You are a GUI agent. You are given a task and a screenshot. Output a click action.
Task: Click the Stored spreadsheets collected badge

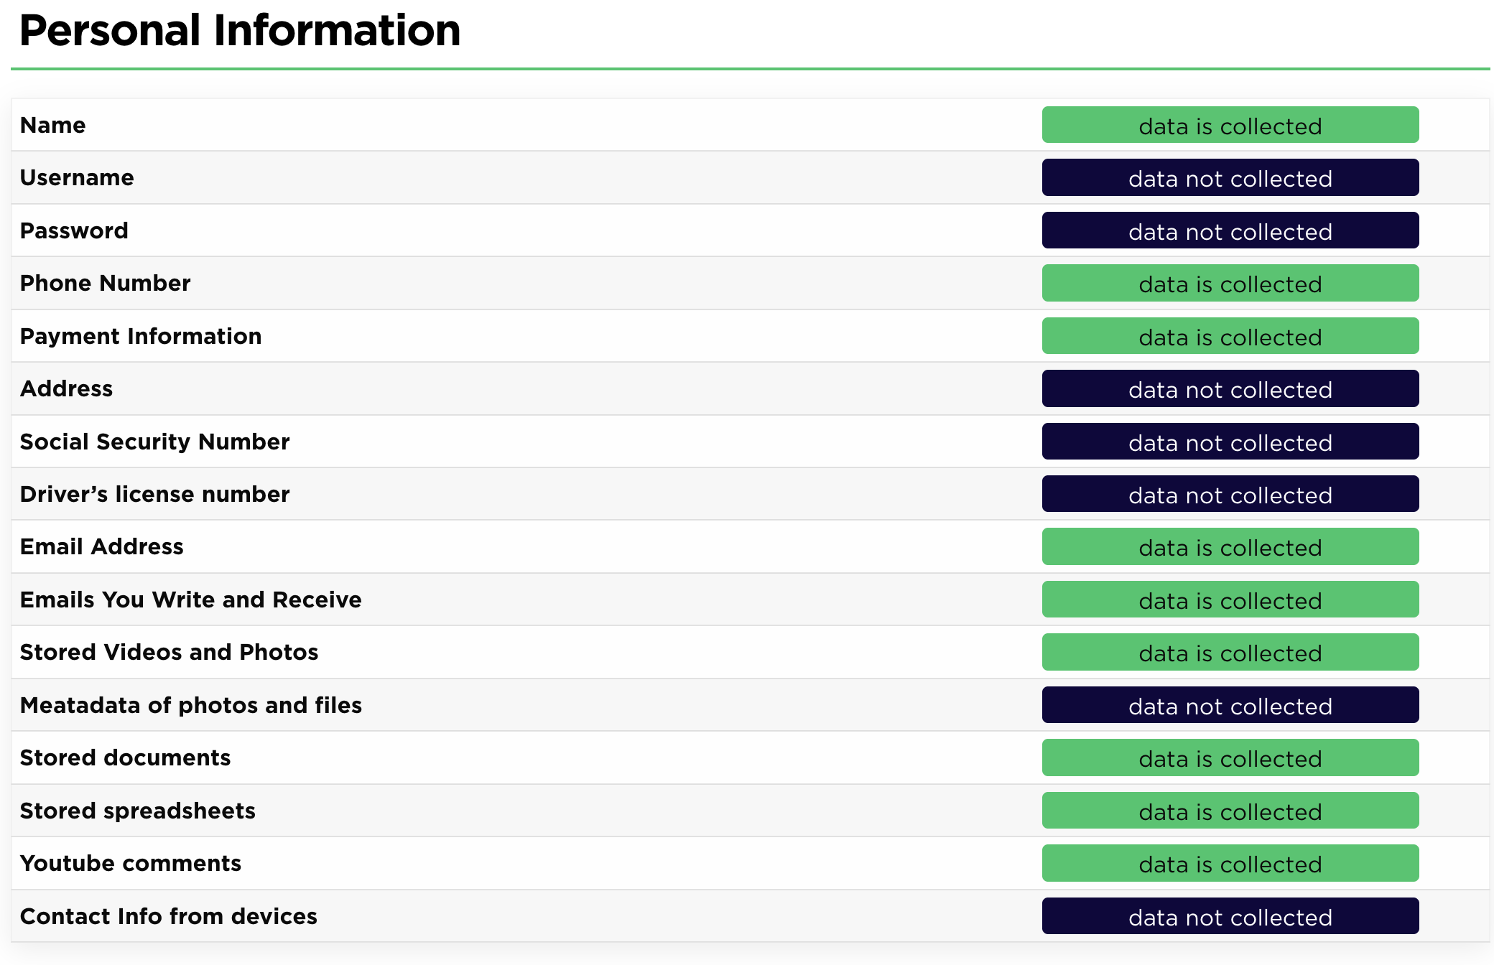[x=1230, y=811]
